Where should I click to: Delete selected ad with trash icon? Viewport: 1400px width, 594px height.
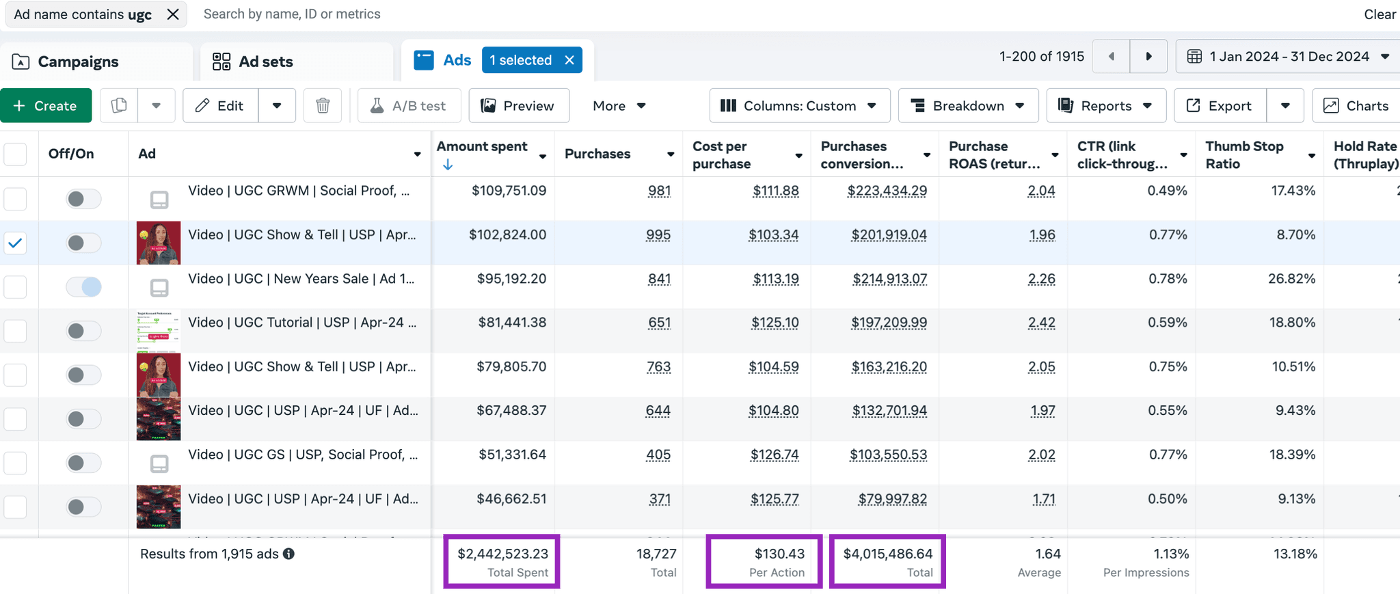point(323,105)
